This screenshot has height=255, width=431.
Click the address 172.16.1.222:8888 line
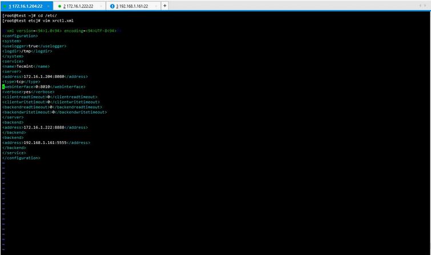[45, 127]
